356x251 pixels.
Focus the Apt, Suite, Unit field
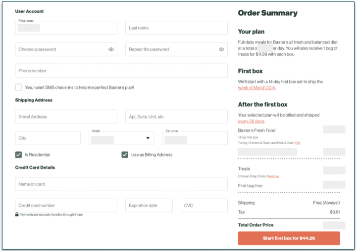coord(176,117)
